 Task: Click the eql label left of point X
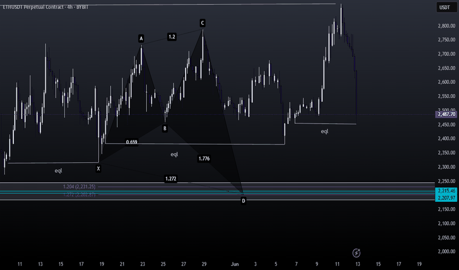click(x=58, y=171)
